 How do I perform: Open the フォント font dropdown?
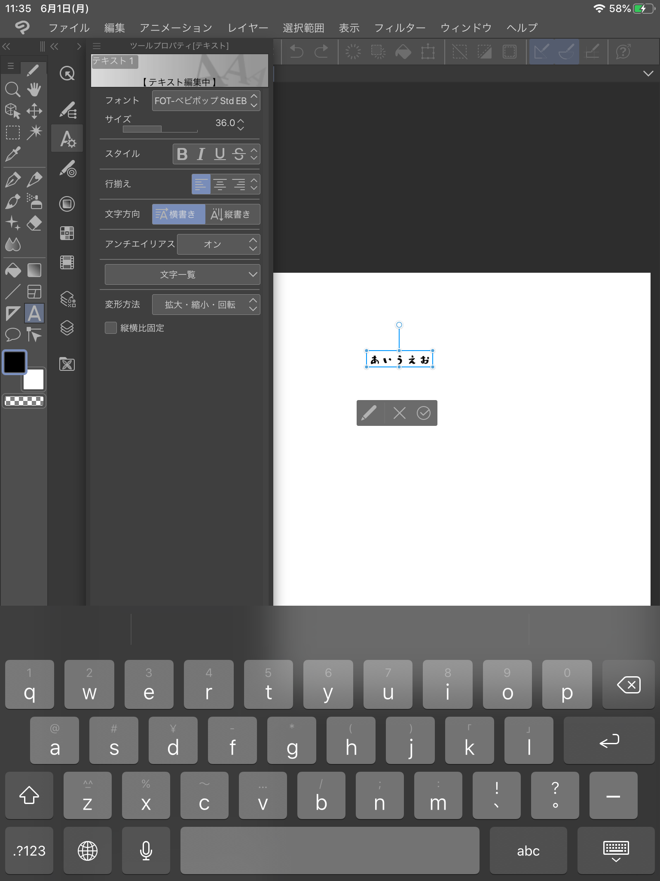(206, 101)
